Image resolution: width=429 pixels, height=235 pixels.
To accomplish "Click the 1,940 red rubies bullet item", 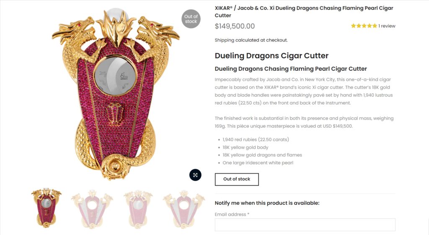I will (256, 140).
